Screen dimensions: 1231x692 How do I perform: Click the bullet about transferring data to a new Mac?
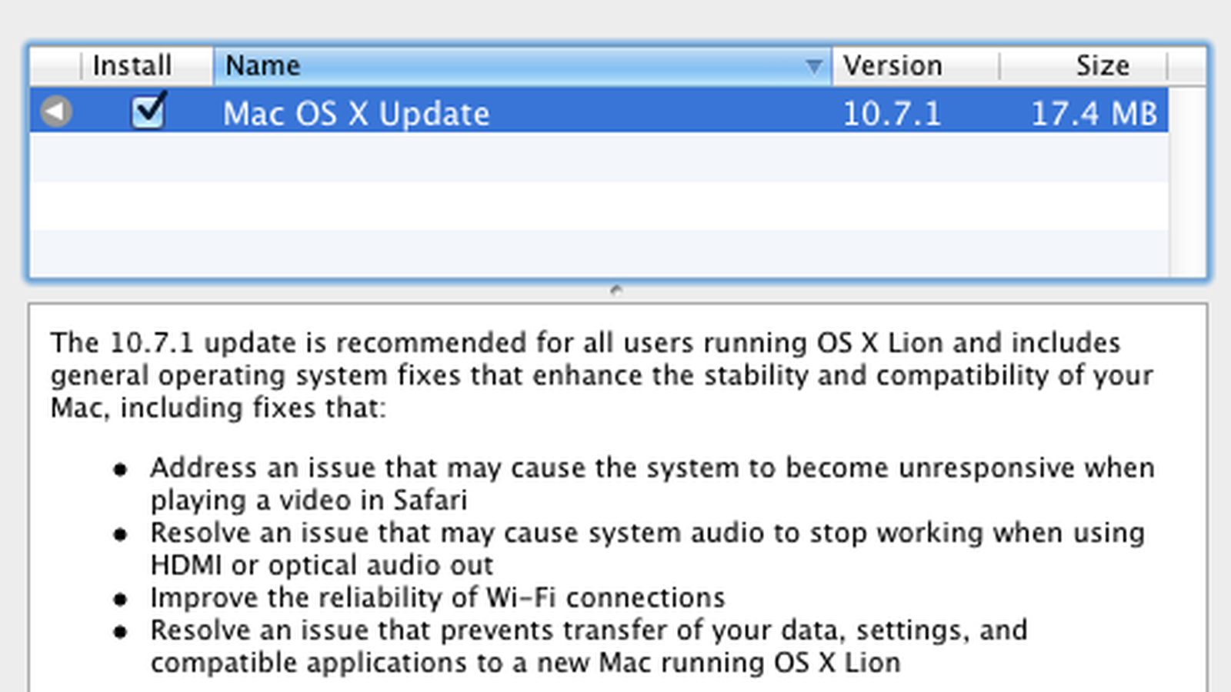(589, 646)
